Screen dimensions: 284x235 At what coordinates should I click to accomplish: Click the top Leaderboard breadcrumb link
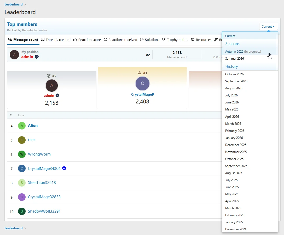tap(14, 4)
